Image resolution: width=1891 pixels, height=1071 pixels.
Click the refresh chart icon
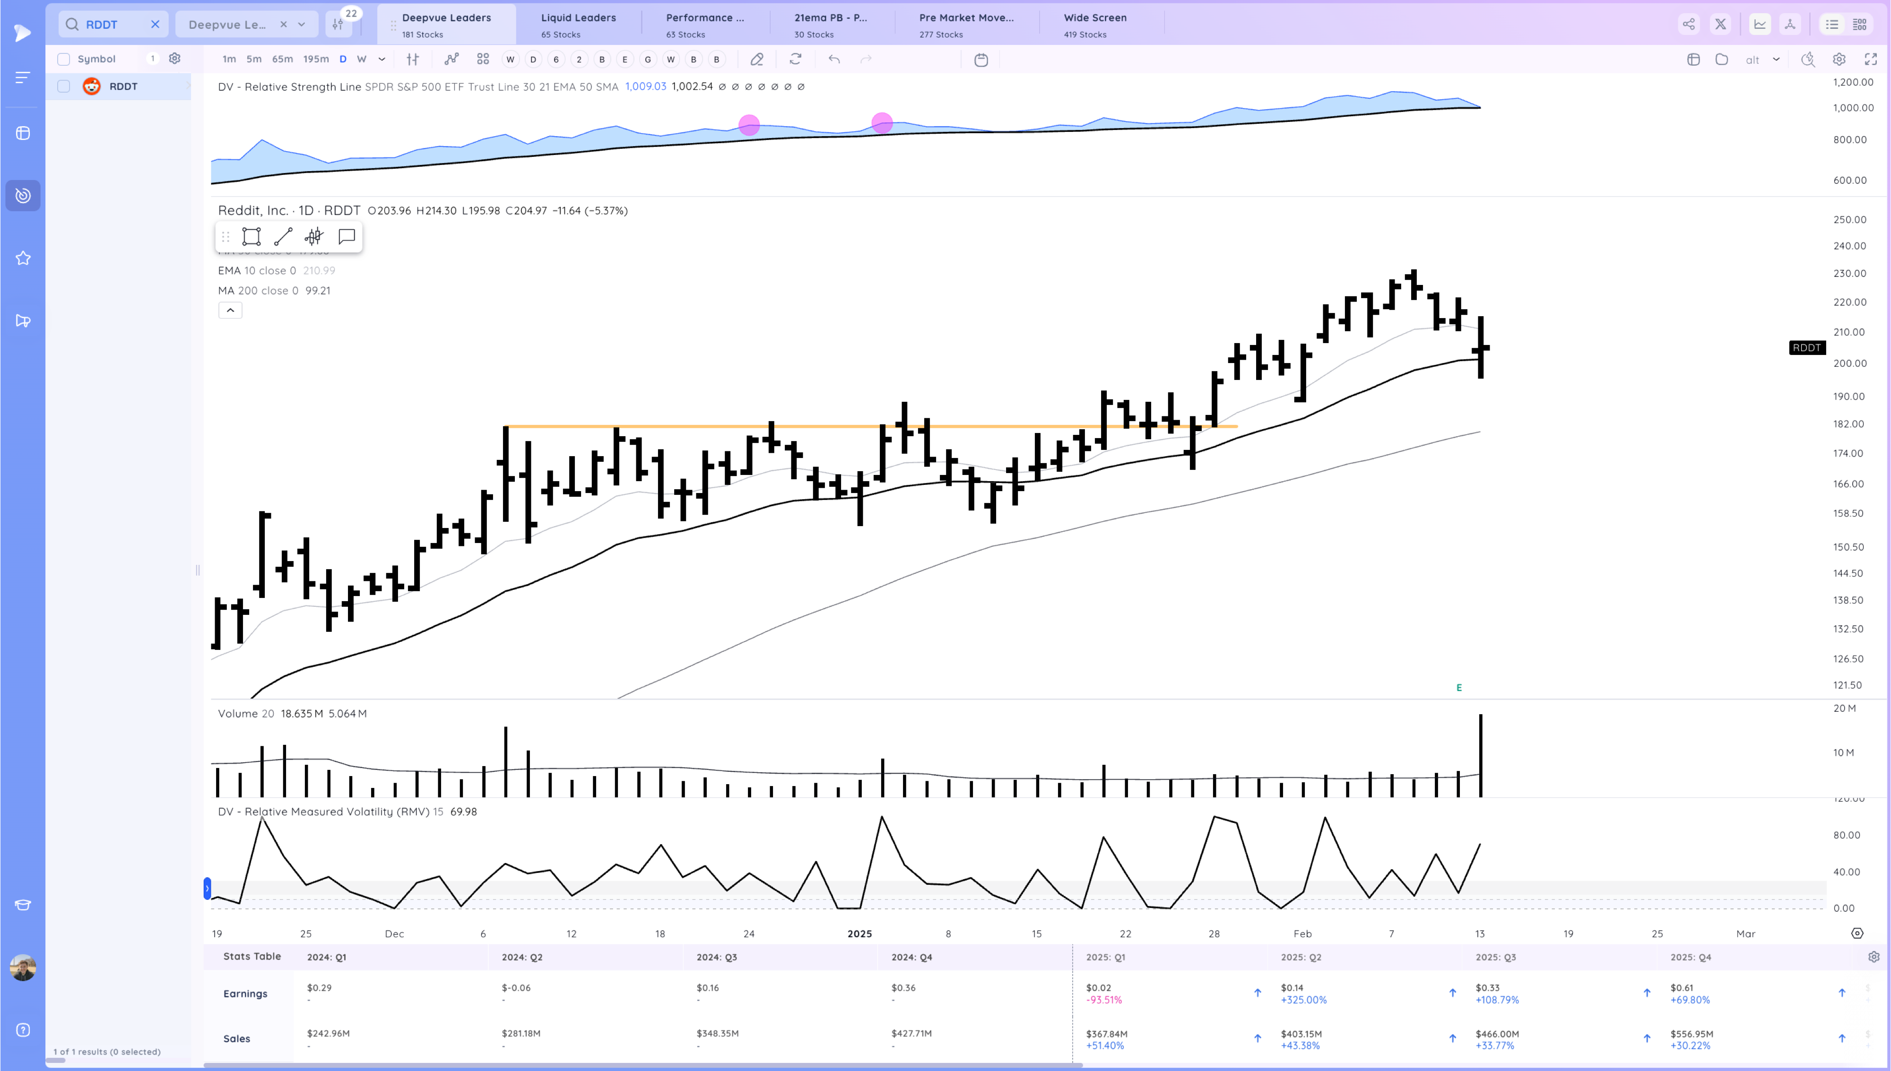click(x=795, y=60)
